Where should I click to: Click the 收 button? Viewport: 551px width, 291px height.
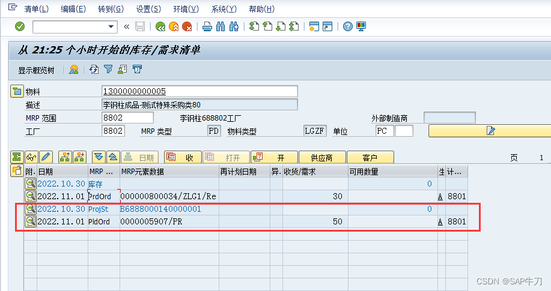(x=183, y=157)
